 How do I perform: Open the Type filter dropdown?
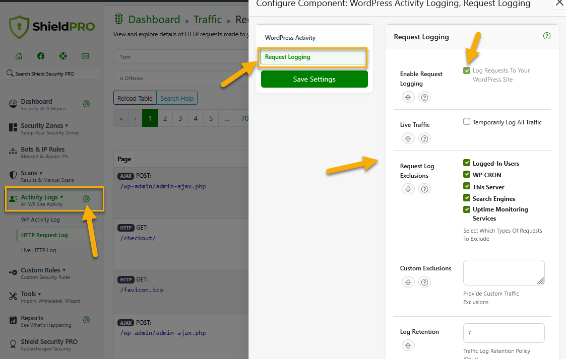(181, 56)
